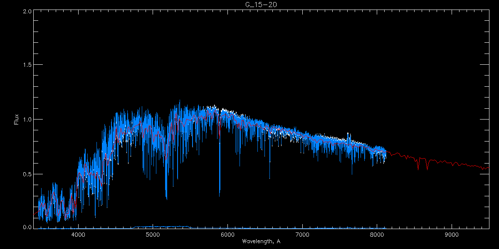
Task: Click the emission spike near 7600
Action: click(x=348, y=134)
